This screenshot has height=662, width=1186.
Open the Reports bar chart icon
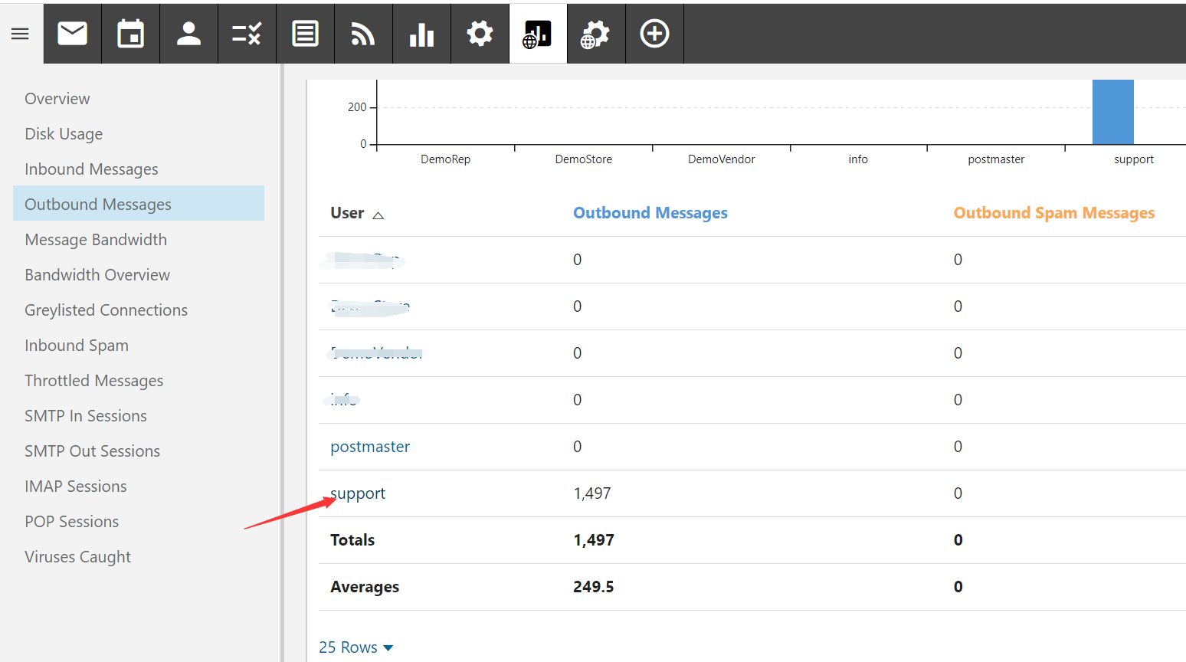[x=421, y=33]
